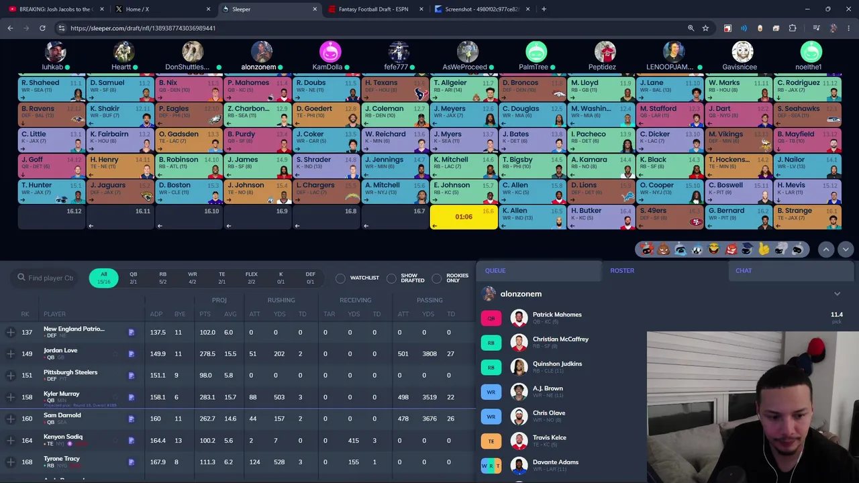The width and height of the screenshot is (859, 483).
Task: Add Pittsburgh Steelers to queue with plus
Action: point(11,375)
